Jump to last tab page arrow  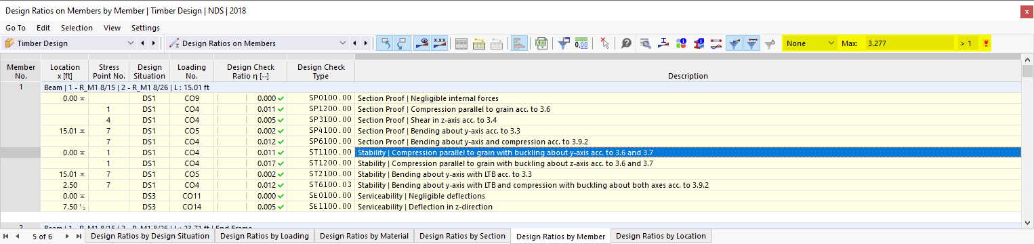click(x=79, y=236)
